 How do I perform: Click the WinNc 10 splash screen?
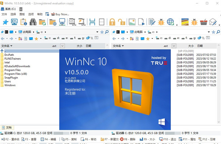coord(115,89)
